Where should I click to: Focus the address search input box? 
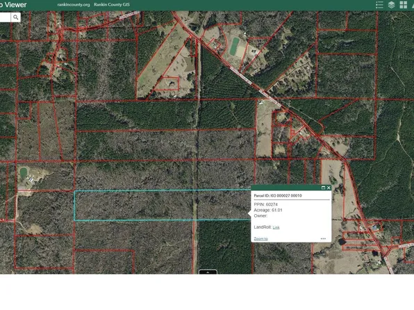tap(5, 17)
